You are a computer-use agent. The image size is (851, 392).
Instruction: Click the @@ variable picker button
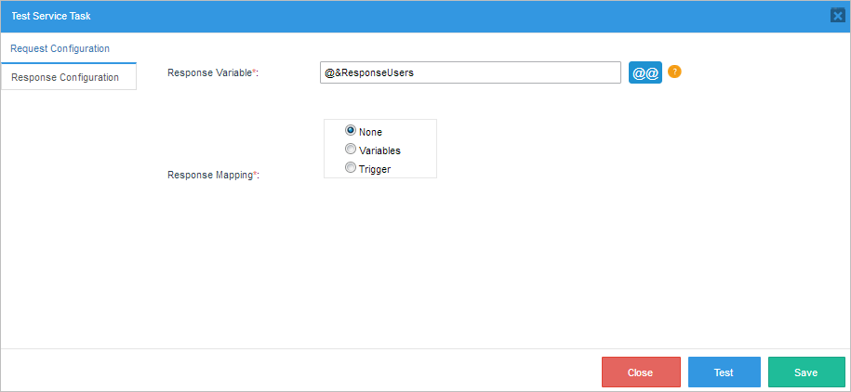point(645,72)
